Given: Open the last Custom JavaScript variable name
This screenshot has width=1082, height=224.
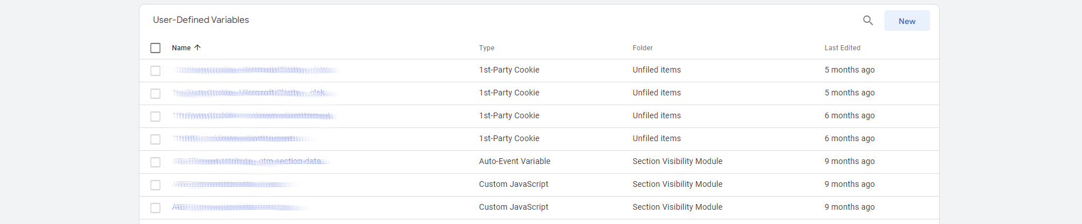Looking at the screenshot, I should pyautogui.click(x=241, y=207).
